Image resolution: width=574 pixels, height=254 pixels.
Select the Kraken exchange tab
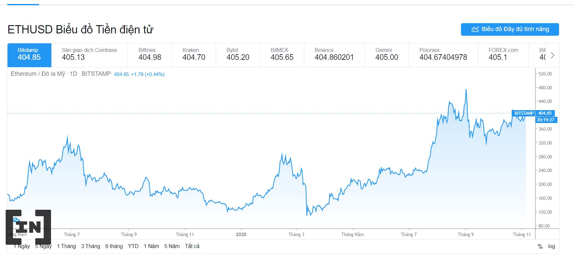[x=194, y=55]
